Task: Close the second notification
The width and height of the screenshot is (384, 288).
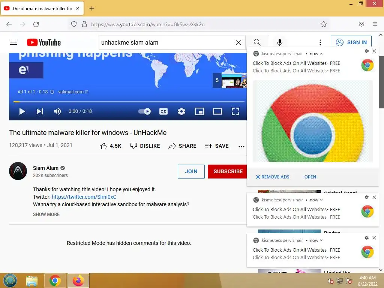Action: click(374, 197)
